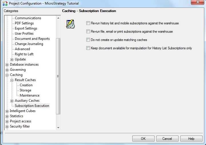Select Change Journaling category
Image resolution: width=206 pixels, height=145 pixels.
(29, 44)
